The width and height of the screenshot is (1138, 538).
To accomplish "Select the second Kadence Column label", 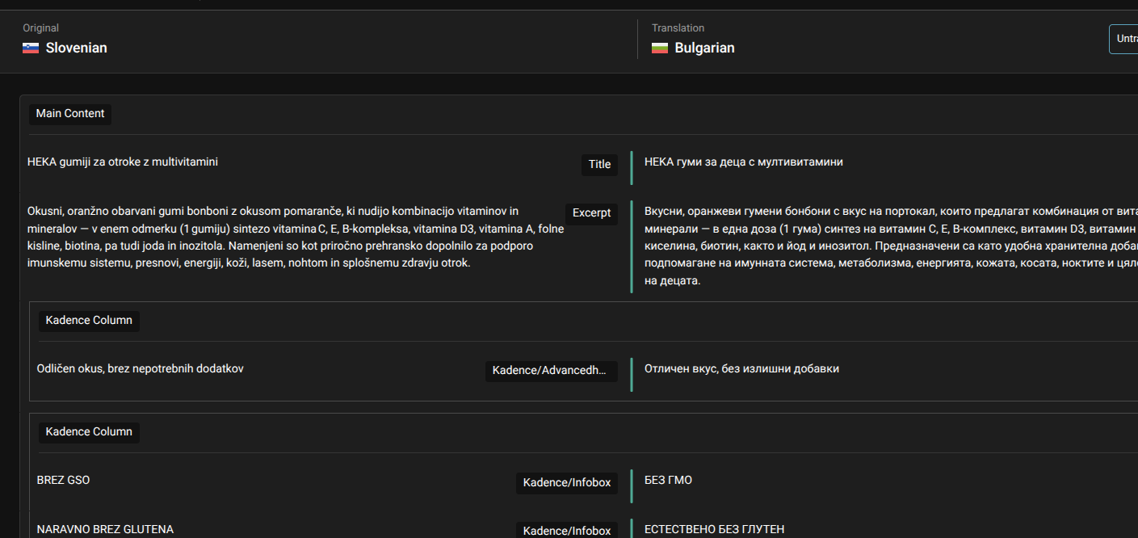I will pyautogui.click(x=89, y=432).
